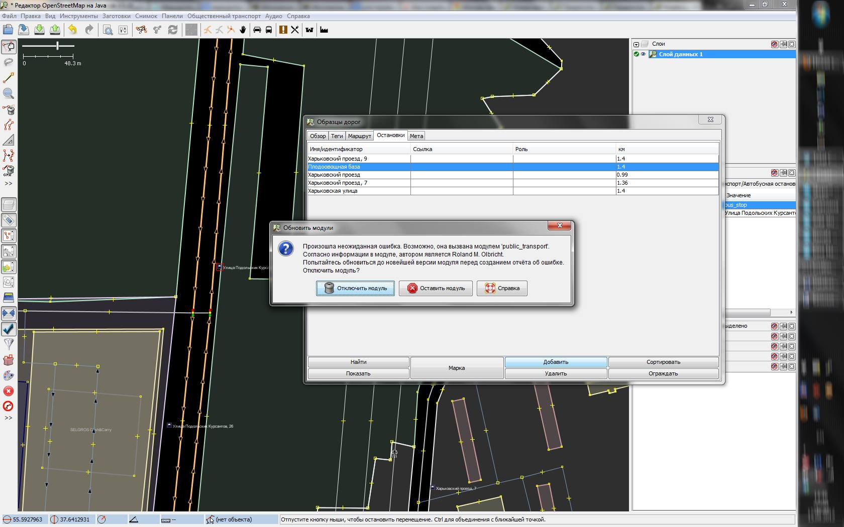Open the Инструменты menu

coord(78,16)
